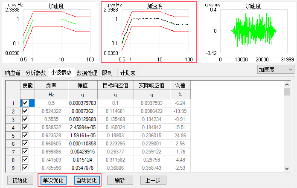Switch to the 计划表 tab

[128, 73]
